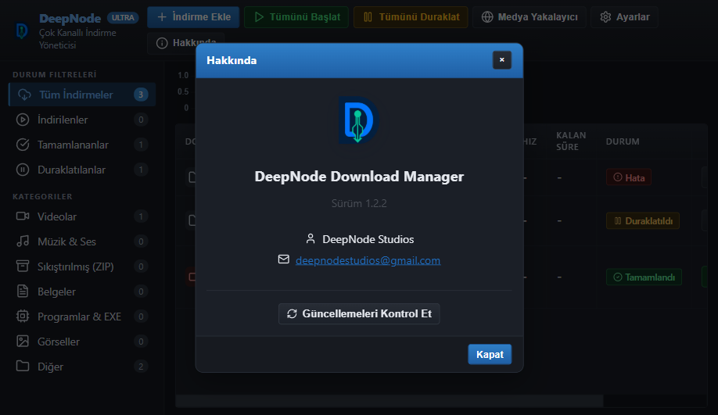Click the envelope icon beside the email
Screen dimensions: 718x415
pos(283,259)
